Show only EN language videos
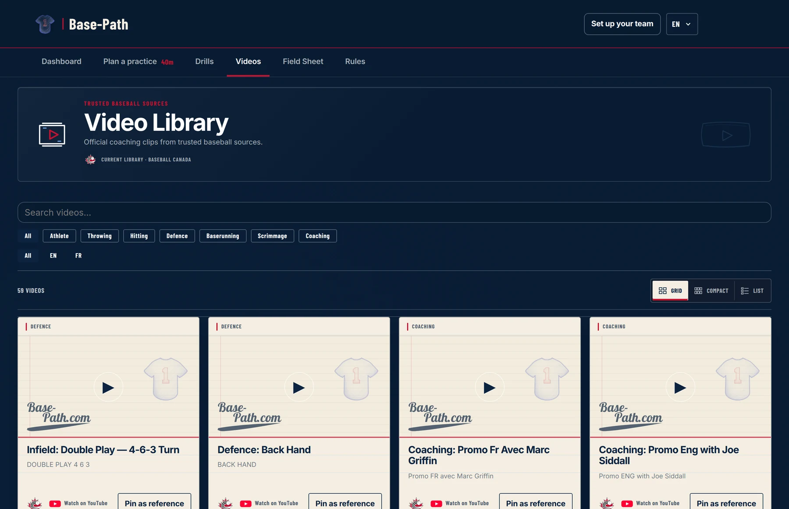This screenshot has width=789, height=509. point(53,255)
